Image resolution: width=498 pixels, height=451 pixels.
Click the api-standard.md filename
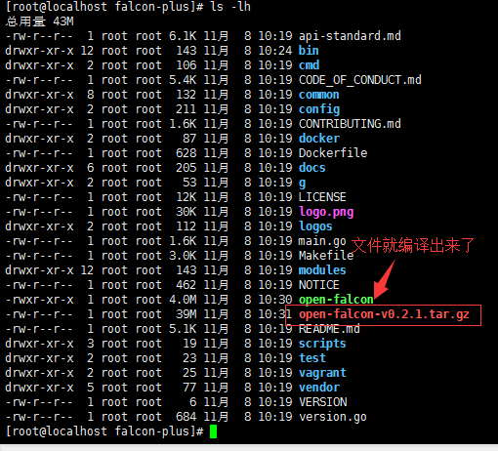pyautogui.click(x=350, y=36)
